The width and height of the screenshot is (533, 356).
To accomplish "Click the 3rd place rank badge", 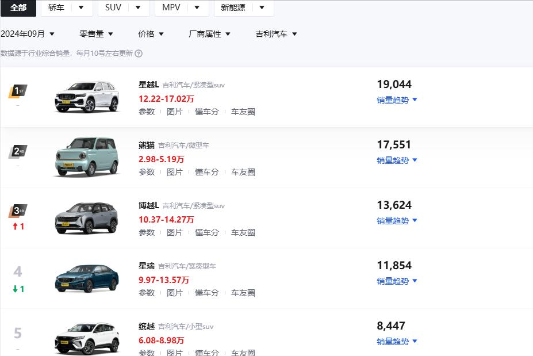I will [x=18, y=211].
